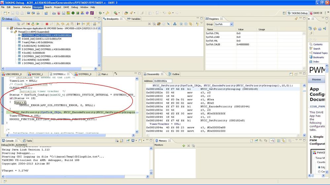The height and width of the screenshot is (185, 330).
Task: Select the SysTick.CALIB register row
Action: [x=254, y=44]
